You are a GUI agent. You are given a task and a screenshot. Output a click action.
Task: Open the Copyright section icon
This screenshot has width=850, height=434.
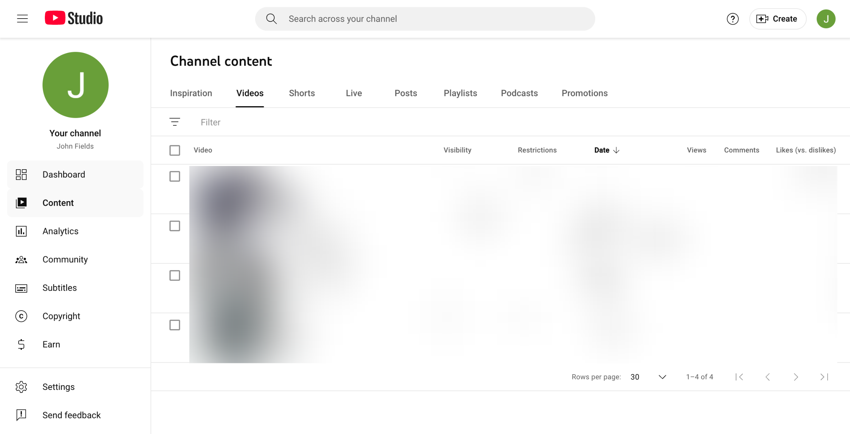(x=21, y=316)
